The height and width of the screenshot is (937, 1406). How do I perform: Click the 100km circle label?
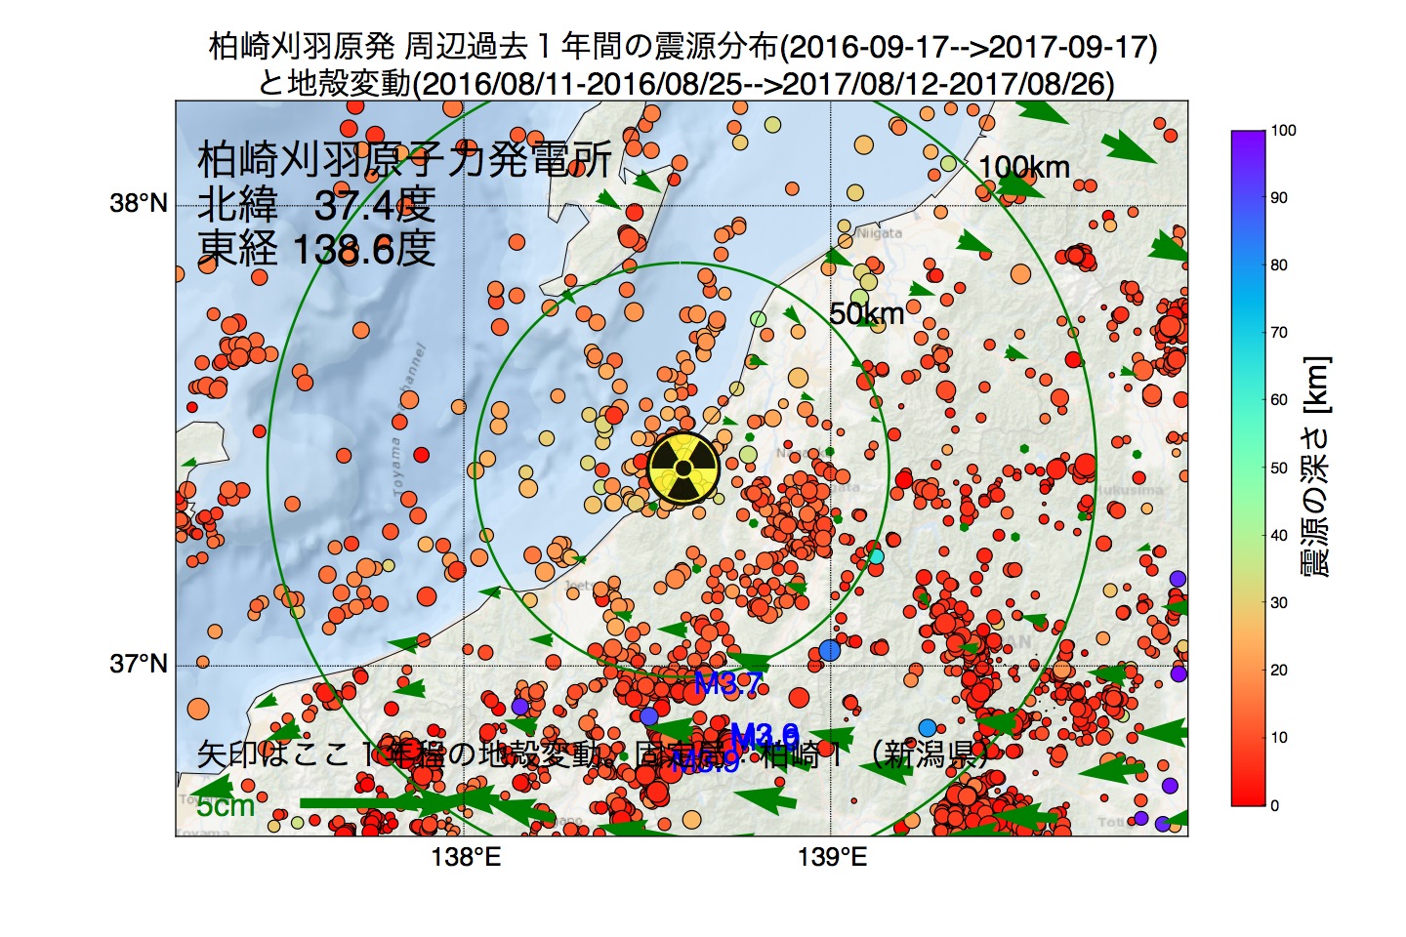click(1024, 168)
